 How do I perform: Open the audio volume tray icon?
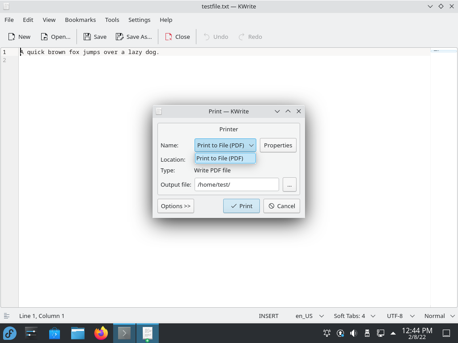[354, 333]
